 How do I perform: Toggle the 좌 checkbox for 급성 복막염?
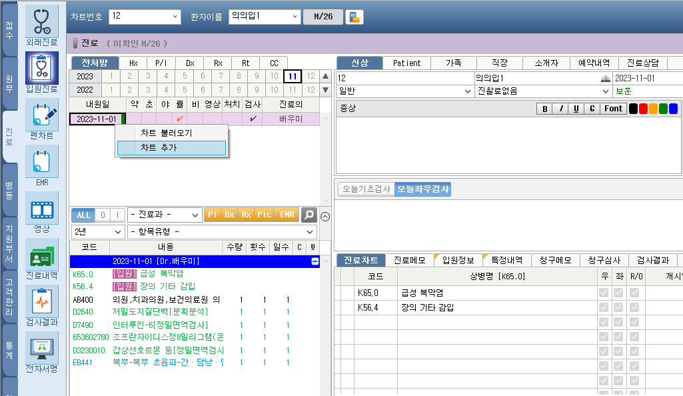(619, 293)
